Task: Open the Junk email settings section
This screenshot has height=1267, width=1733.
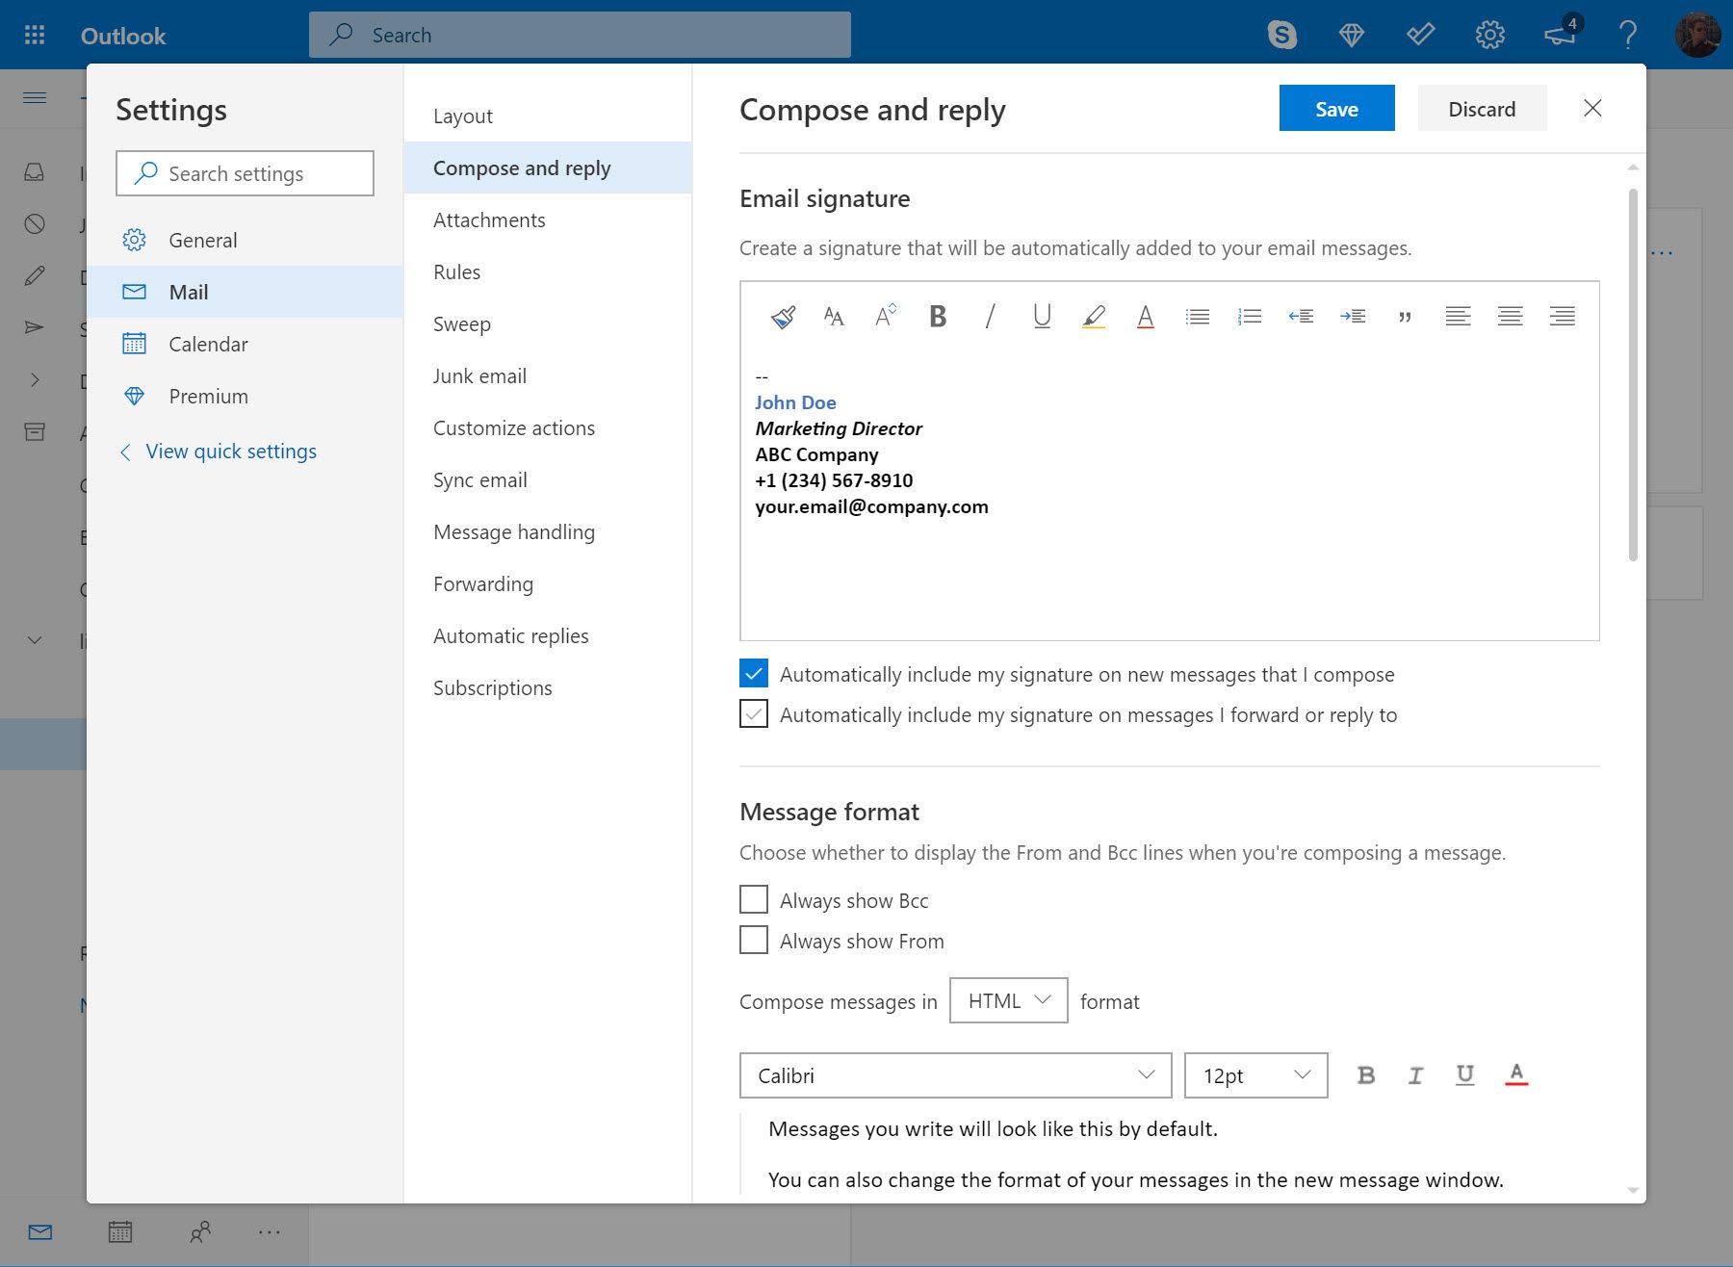Action: point(479,375)
